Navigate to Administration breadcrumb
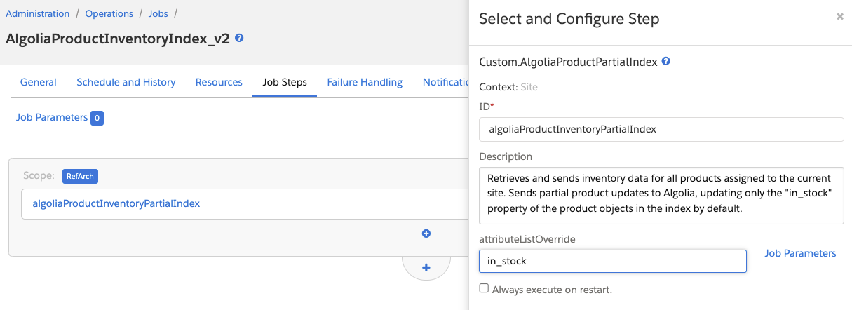 point(38,13)
